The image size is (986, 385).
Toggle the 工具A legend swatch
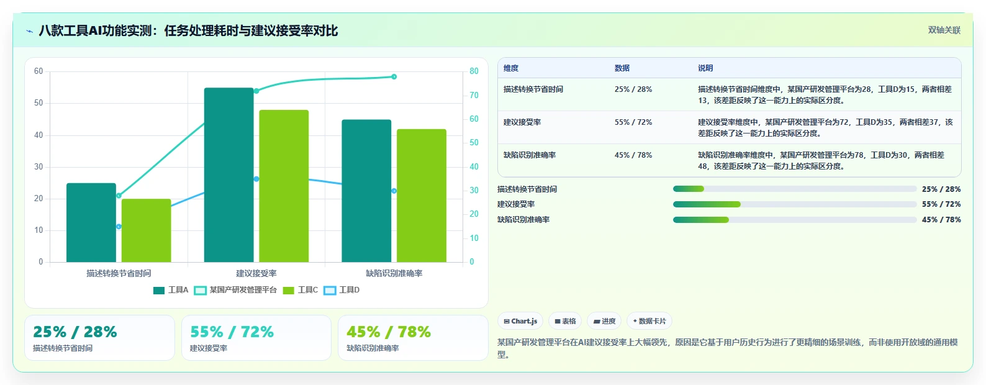tap(159, 290)
